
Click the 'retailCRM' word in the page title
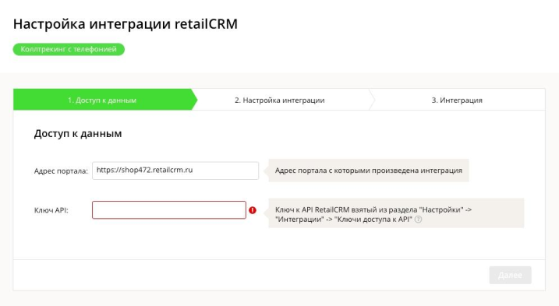click(x=206, y=24)
